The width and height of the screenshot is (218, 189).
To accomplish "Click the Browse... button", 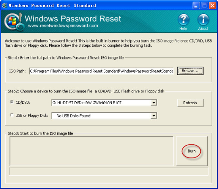I will 190,71.
